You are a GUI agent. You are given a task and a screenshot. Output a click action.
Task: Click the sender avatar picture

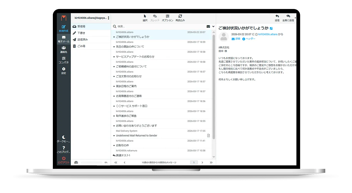pos(224,37)
